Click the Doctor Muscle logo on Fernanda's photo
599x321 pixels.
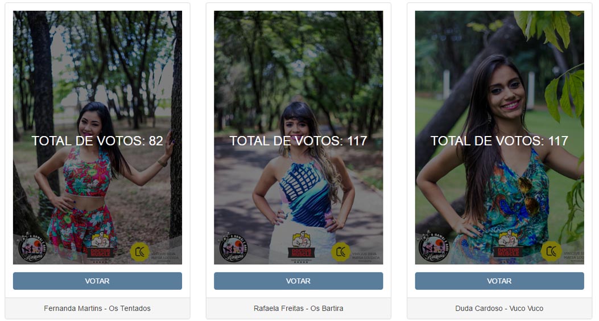click(100, 247)
